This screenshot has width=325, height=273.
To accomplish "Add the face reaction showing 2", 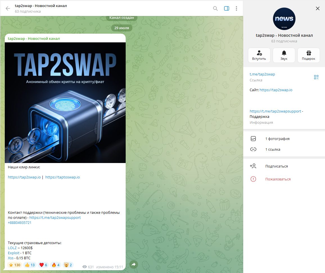I will [68, 265].
